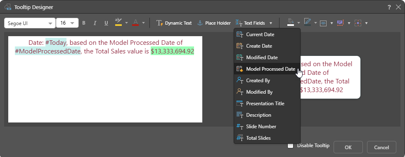Toggle Italic text formatting
The image size is (405, 157).
95,23
